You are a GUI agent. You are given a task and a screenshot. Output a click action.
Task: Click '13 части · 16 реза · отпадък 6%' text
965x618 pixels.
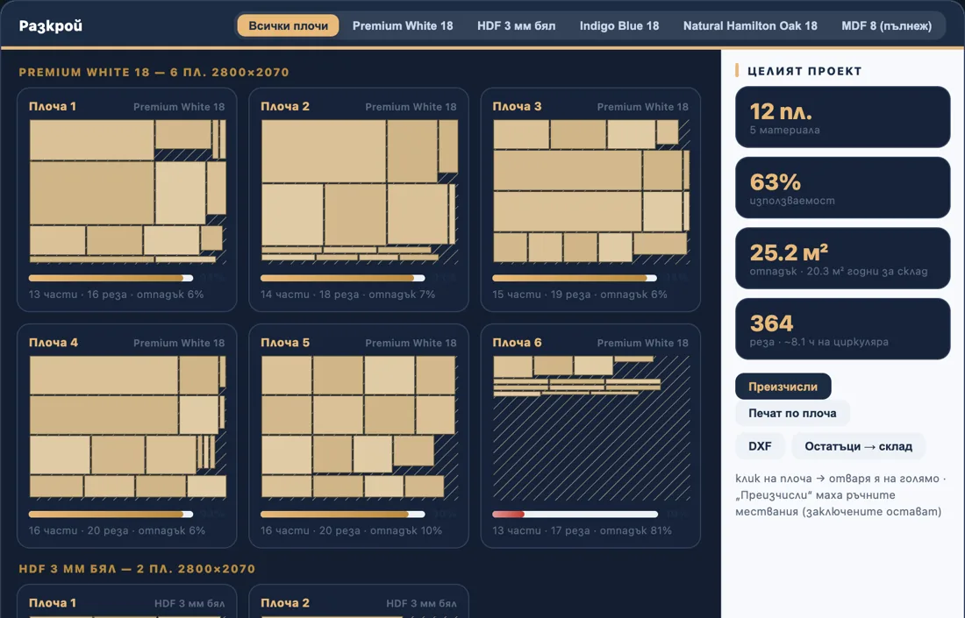[117, 295]
